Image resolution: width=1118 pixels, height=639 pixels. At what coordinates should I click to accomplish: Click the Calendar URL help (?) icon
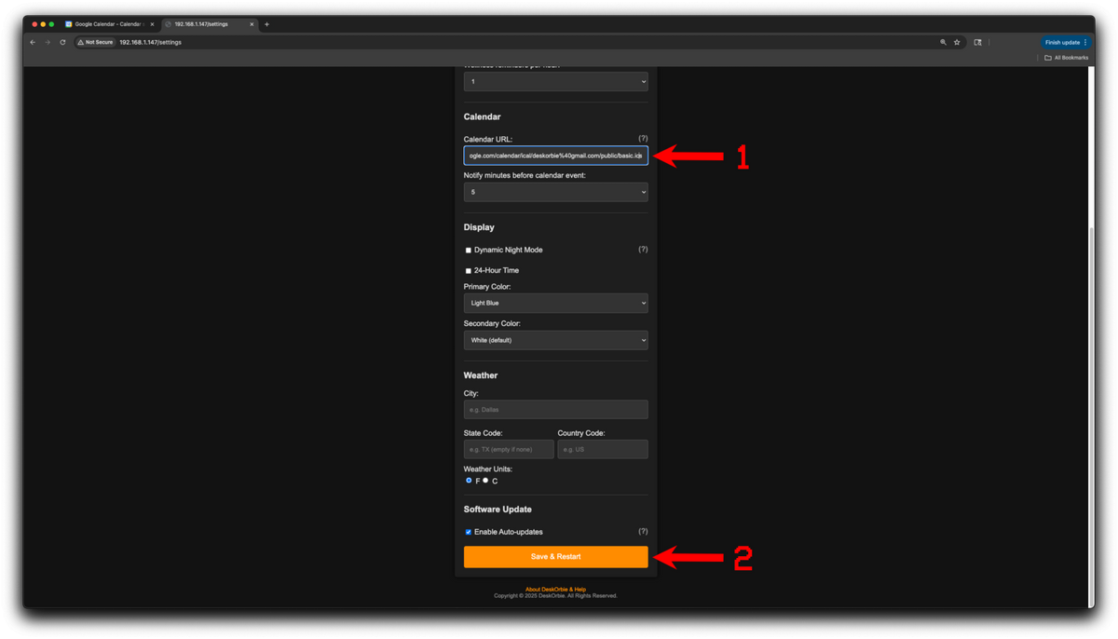pos(643,139)
